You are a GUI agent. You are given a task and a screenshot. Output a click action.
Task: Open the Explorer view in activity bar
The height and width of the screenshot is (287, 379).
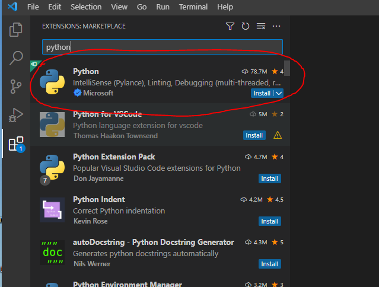point(15,30)
